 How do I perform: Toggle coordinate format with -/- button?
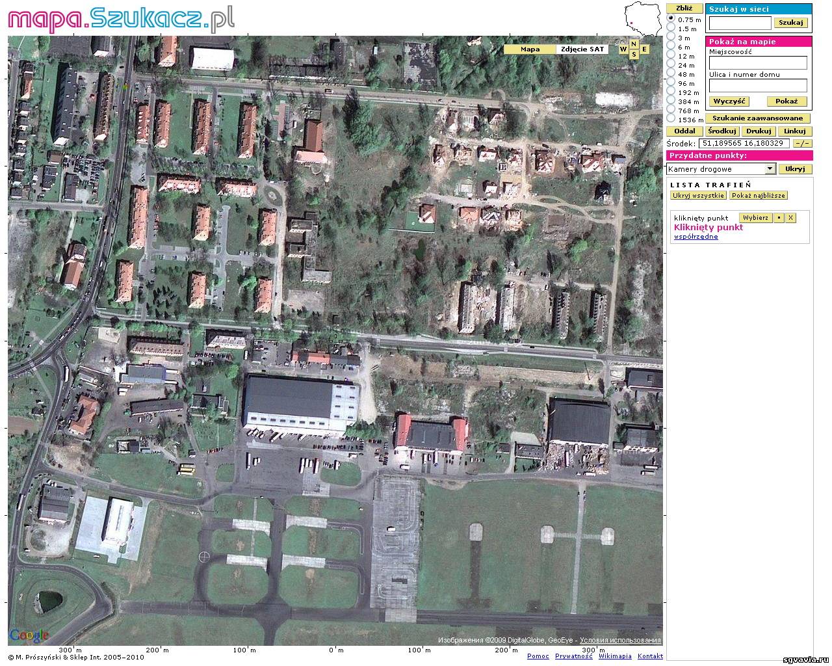click(x=802, y=144)
